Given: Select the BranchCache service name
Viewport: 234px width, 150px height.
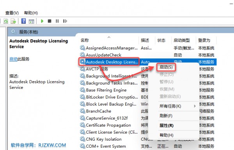Looking at the screenshot, I should click(99, 111).
